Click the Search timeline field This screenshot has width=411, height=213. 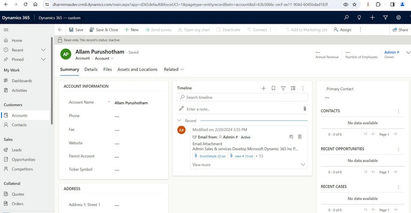[242, 97]
